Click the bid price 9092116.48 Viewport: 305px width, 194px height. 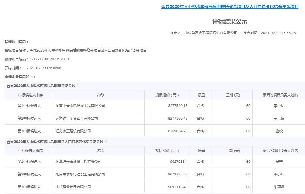point(178,187)
